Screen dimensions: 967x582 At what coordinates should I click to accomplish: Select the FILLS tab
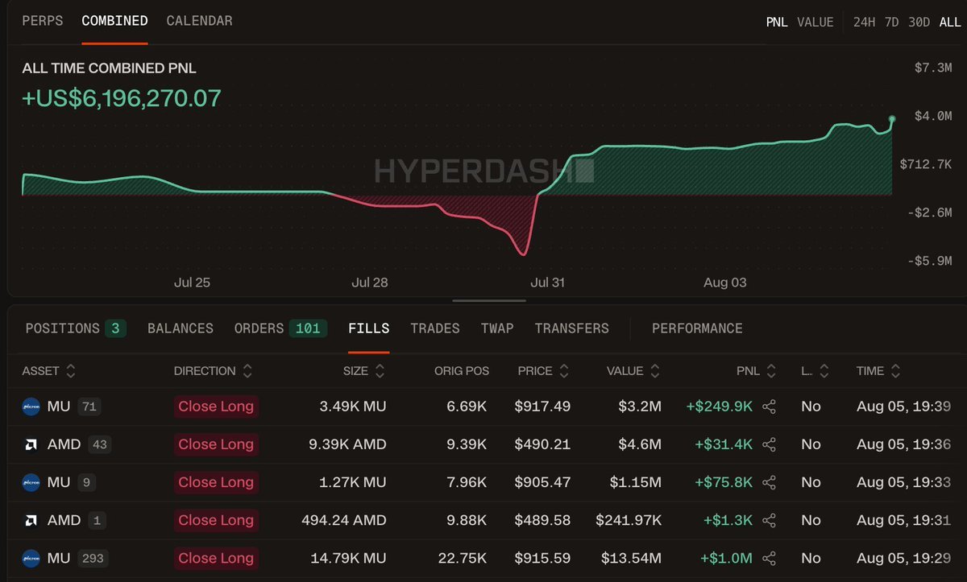coord(369,328)
